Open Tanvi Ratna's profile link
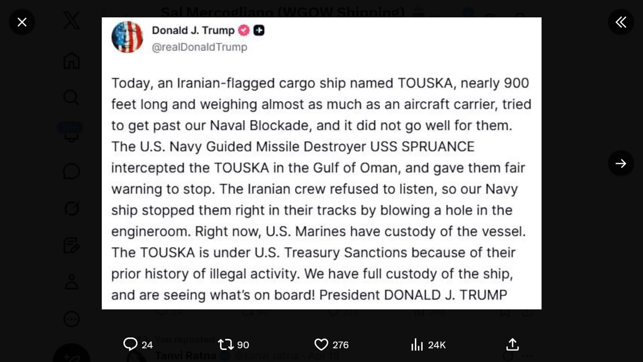 185,356
